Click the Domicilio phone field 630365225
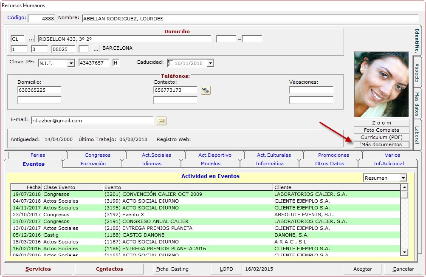Viewport: 426px width, 277px height. coord(39,90)
